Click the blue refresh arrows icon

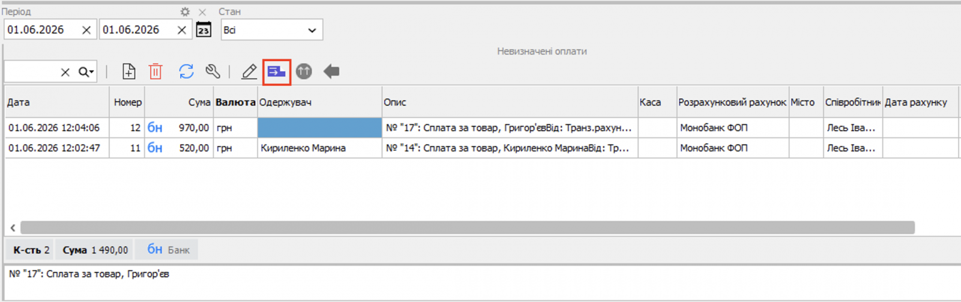pos(186,72)
